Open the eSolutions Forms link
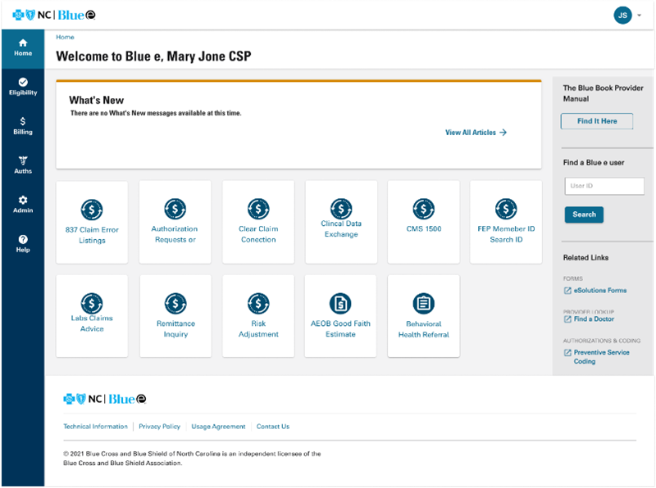This screenshot has height=488, width=656. coord(599,290)
